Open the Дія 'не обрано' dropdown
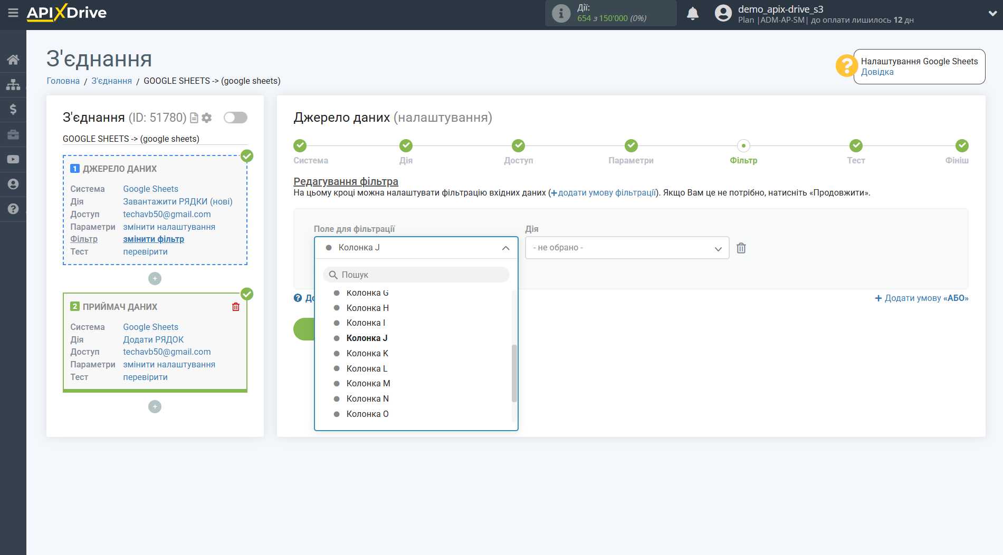Image resolution: width=1003 pixels, height=555 pixels. point(627,248)
